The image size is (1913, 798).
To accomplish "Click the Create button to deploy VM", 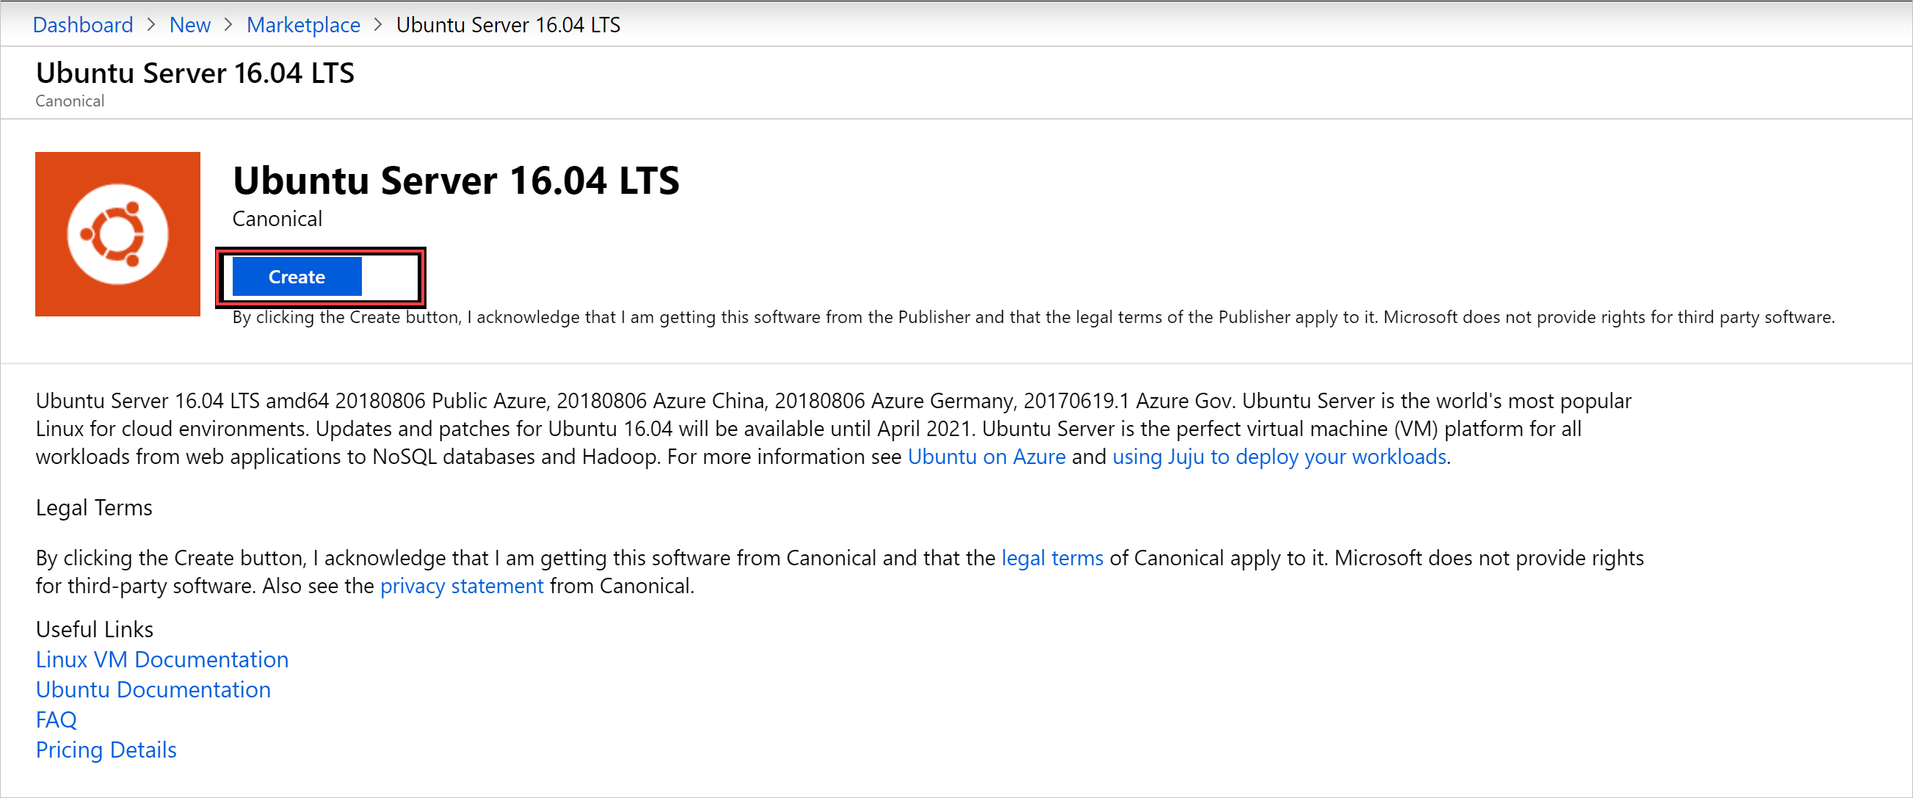I will [298, 277].
